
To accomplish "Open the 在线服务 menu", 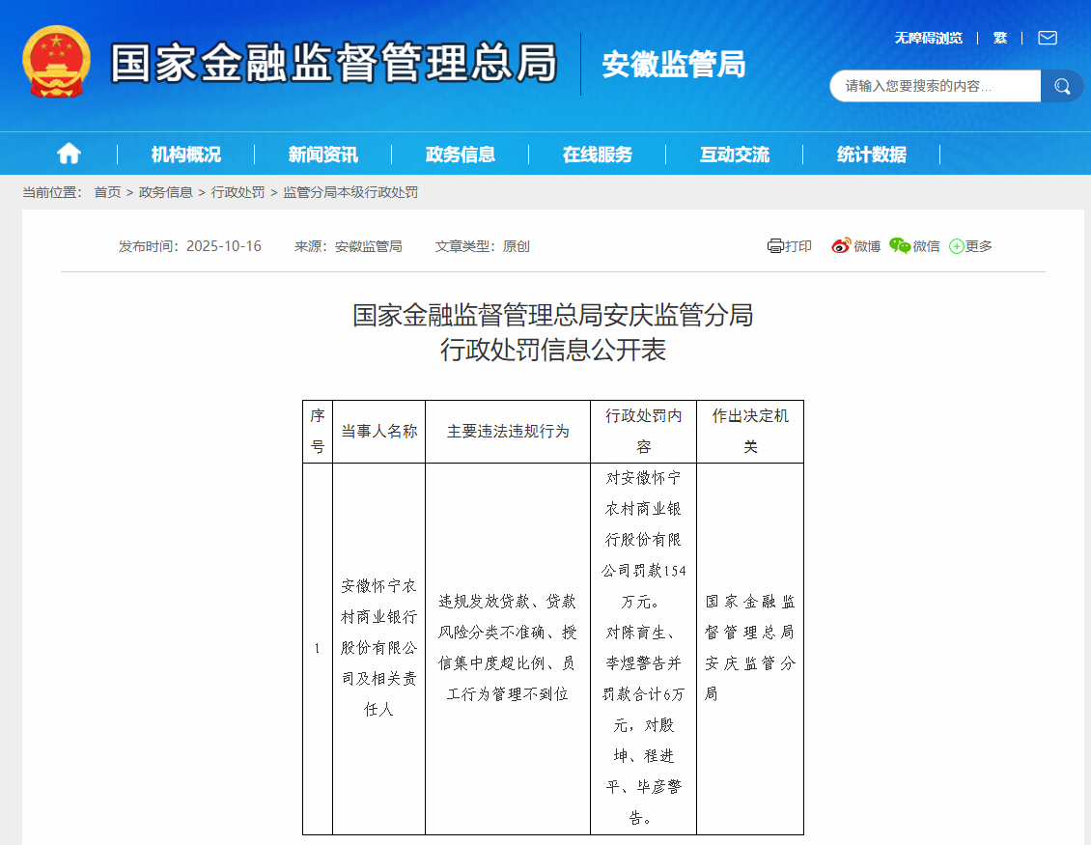I will (597, 155).
